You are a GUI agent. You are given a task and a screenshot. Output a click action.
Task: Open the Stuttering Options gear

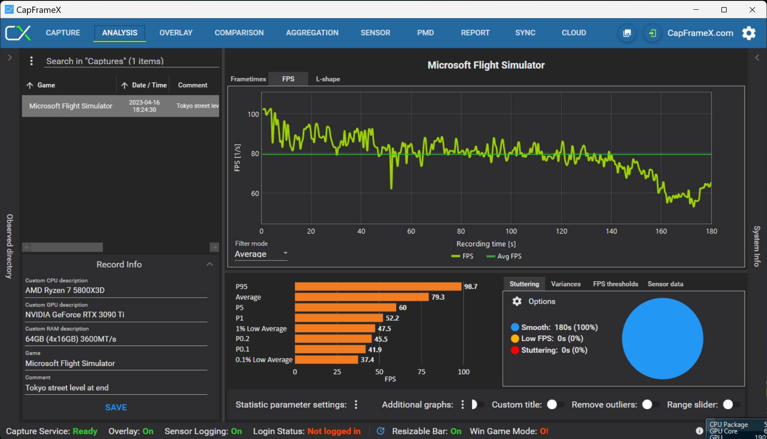point(517,301)
